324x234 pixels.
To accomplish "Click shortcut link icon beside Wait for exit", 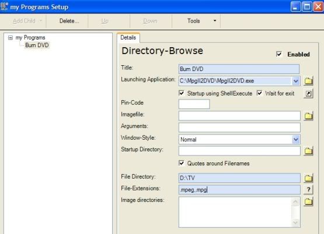I will tap(308, 94).
